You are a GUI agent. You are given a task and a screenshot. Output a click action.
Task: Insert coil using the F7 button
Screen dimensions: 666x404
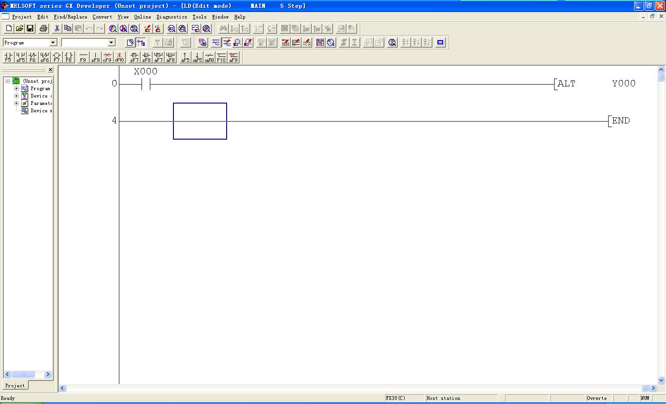56,57
